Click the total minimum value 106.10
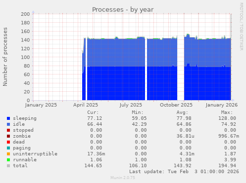The image size is (246, 183). coord(138,166)
